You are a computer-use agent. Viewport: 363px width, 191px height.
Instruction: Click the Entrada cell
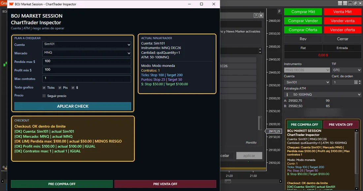click(x=342, y=48)
